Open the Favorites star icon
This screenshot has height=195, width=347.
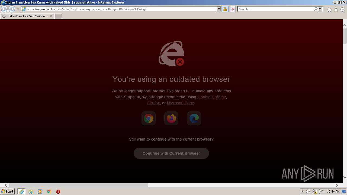[336, 9]
